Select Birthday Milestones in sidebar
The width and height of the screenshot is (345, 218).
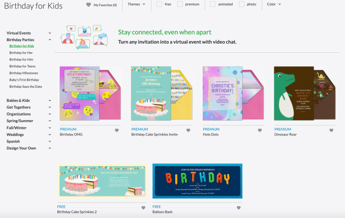[24, 73]
